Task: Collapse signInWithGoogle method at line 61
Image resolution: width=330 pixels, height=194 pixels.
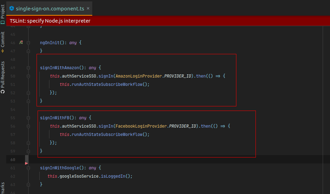Action: coord(28,168)
